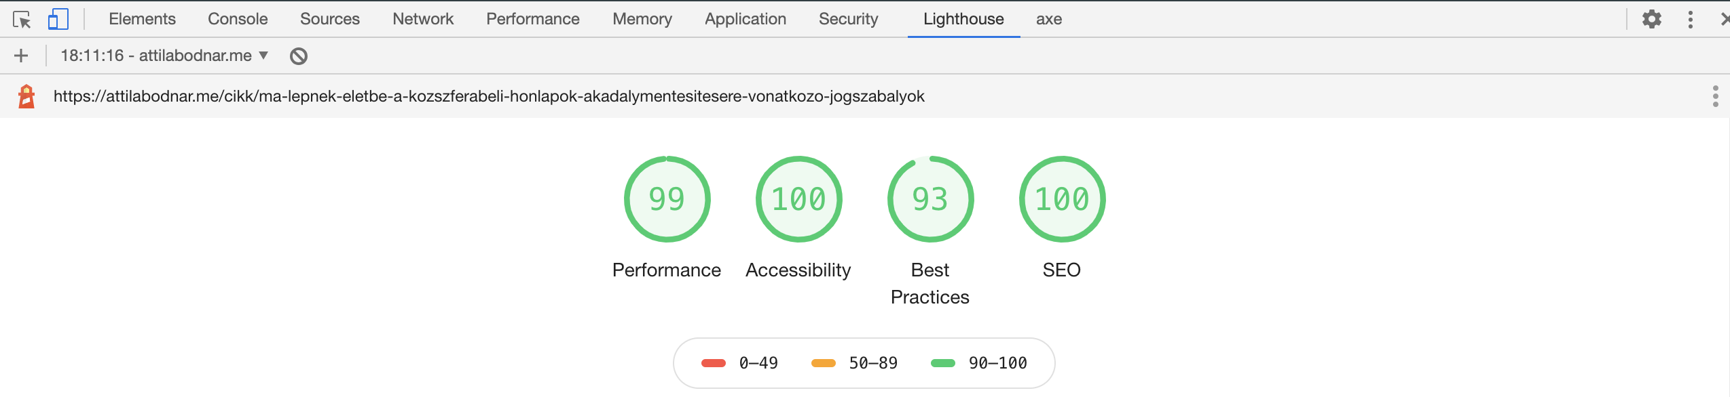
Task: Click the 90–100 score range text
Action: [x=998, y=363]
